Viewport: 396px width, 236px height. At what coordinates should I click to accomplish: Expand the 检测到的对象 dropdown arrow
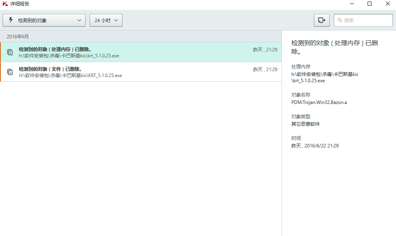tap(79, 20)
